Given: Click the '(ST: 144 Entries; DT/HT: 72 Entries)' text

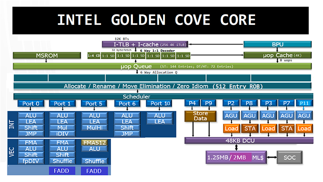Looking at the screenshot, I should [197, 66].
